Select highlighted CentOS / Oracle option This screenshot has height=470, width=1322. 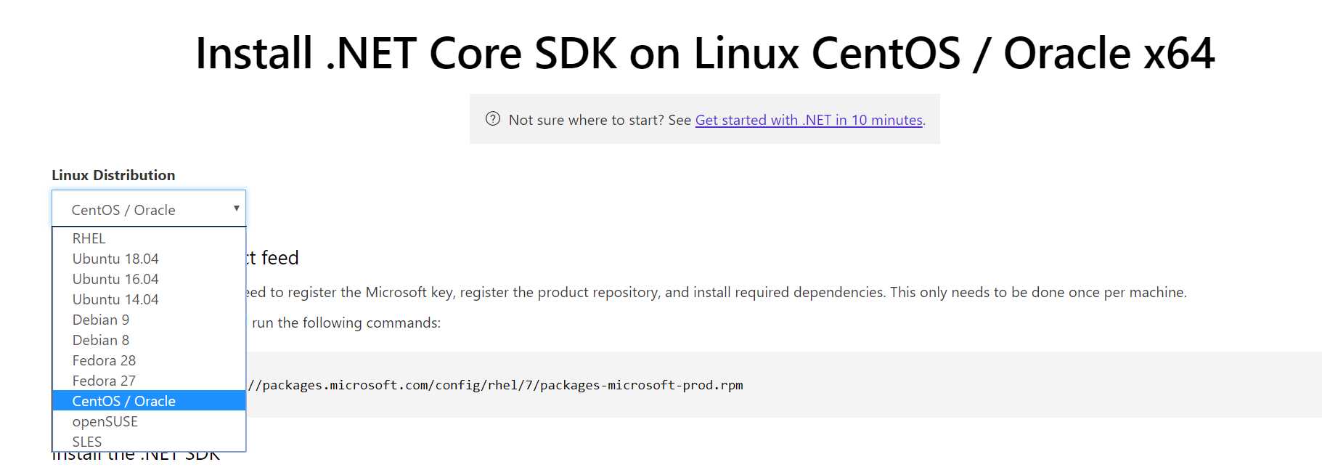tap(124, 401)
